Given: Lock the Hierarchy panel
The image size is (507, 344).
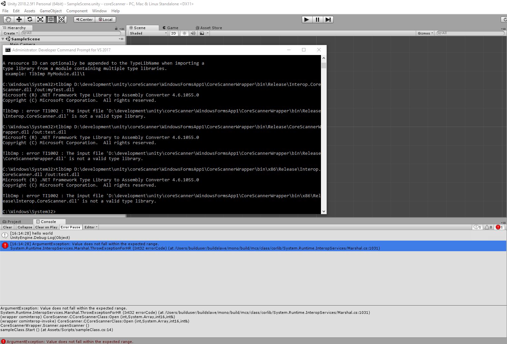Looking at the screenshot, I should click(116, 29).
